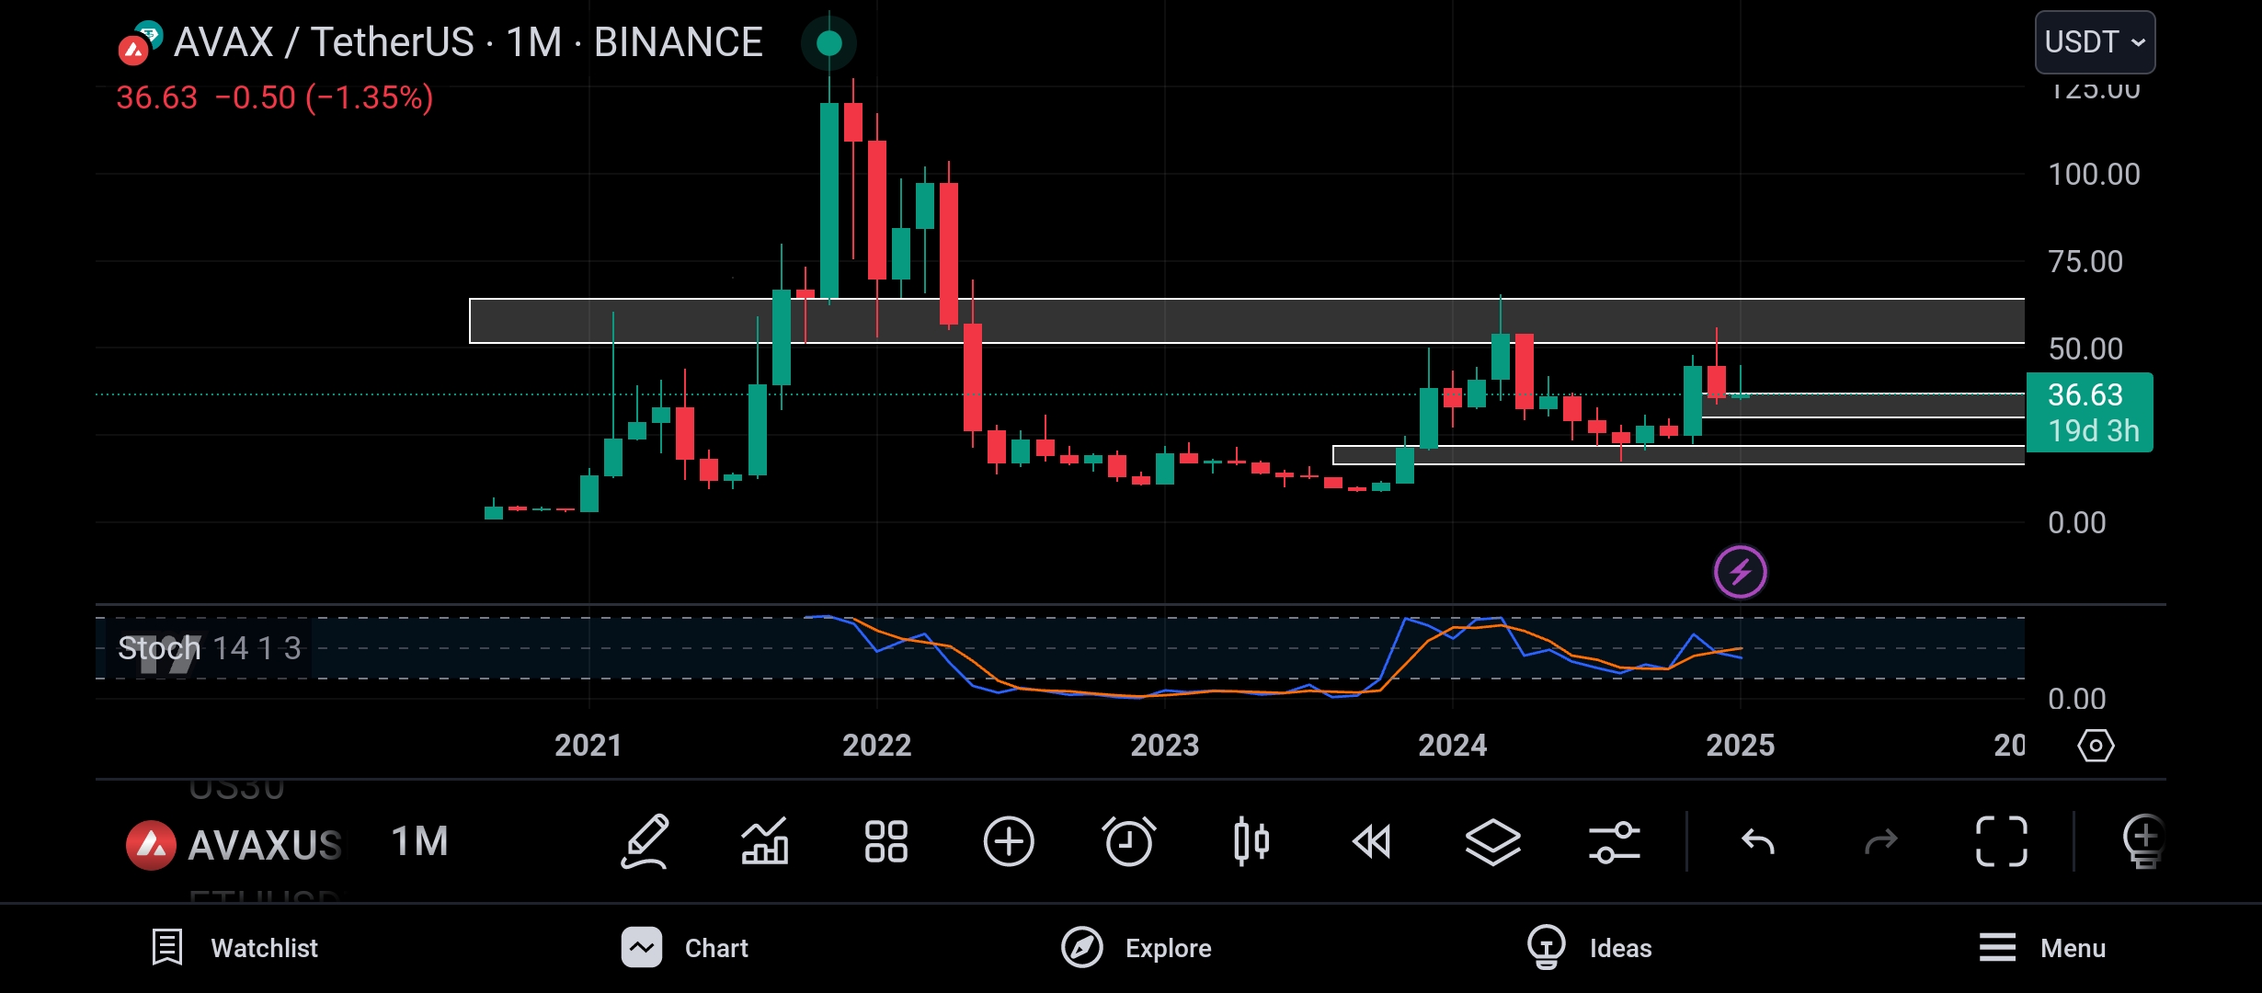Open chart settings sliders icon

[1615, 841]
